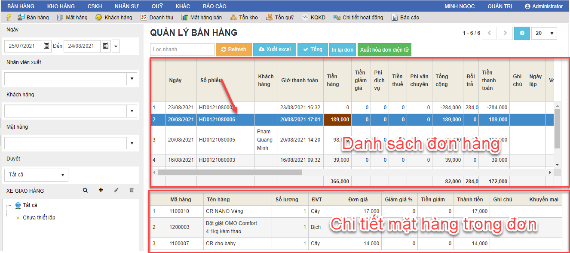Expand the Nhân viên xuất dropdown
570x253 pixels.
[x=132, y=79]
